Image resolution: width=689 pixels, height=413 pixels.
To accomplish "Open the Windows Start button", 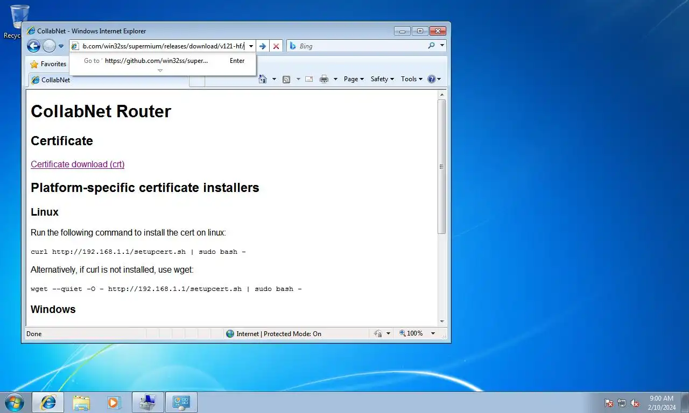I will pos(14,402).
